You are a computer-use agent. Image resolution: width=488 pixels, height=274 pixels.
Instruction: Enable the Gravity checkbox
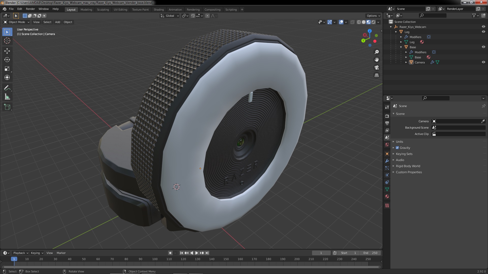(397, 148)
